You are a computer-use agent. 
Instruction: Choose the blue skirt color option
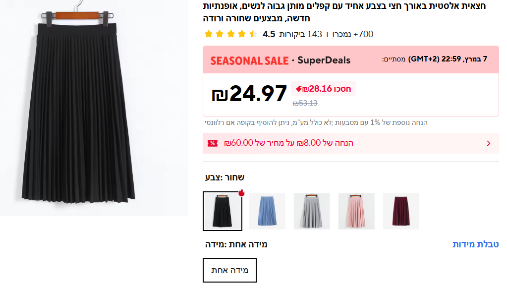point(267,211)
